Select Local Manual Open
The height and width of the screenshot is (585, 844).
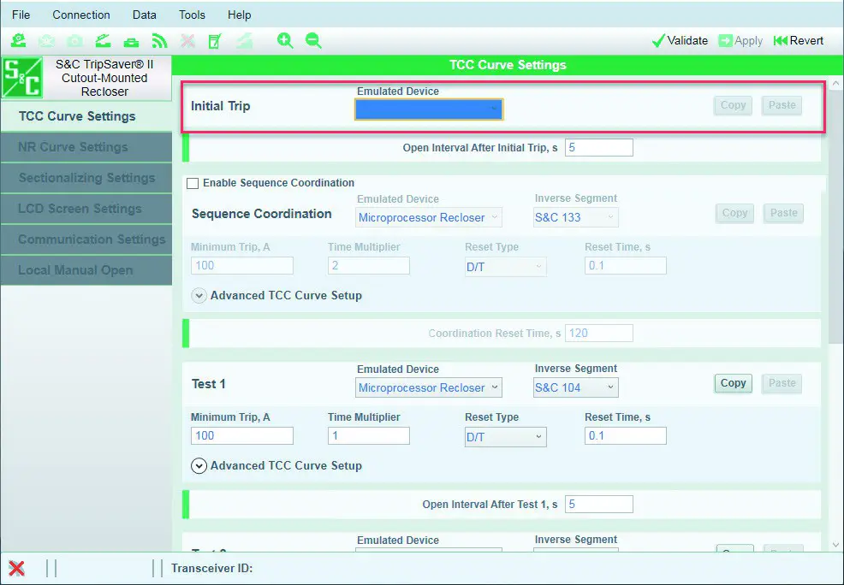click(x=86, y=270)
